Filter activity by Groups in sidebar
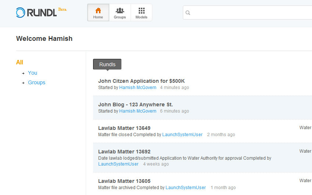The width and height of the screenshot is (312, 195). tap(36, 82)
